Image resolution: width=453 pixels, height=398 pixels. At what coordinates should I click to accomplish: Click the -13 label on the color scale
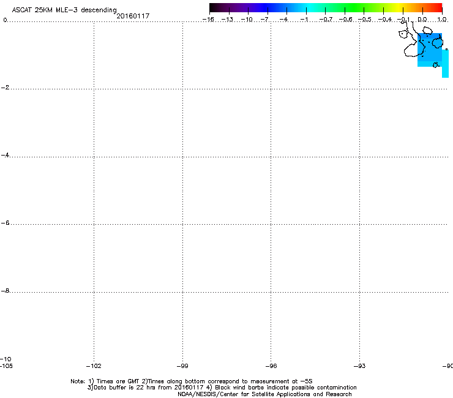pos(227,20)
